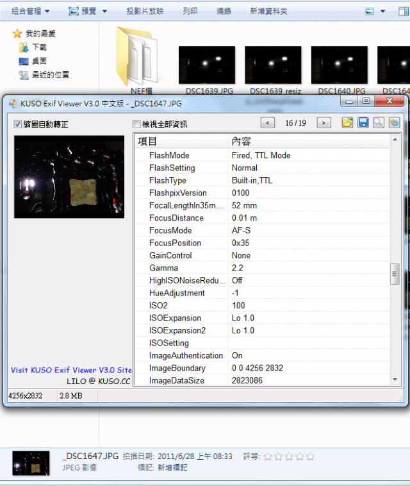
Task: Select the ISOExpansion2 row
Action: [x=262, y=330]
